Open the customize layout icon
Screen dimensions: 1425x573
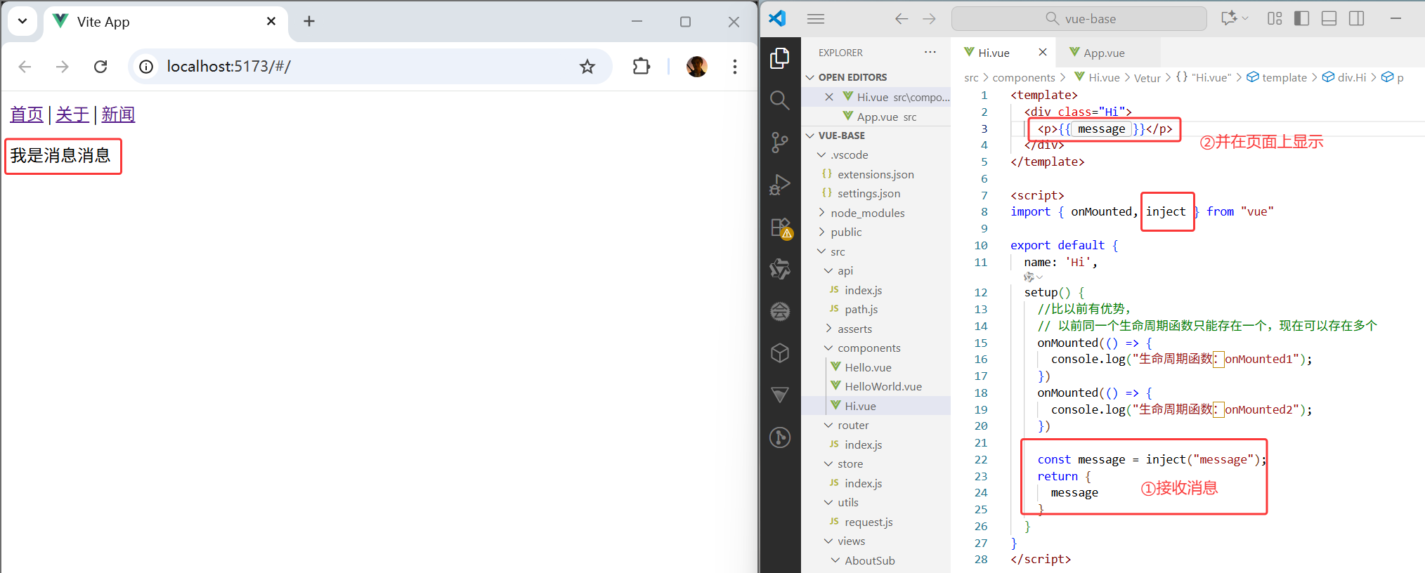[1275, 18]
